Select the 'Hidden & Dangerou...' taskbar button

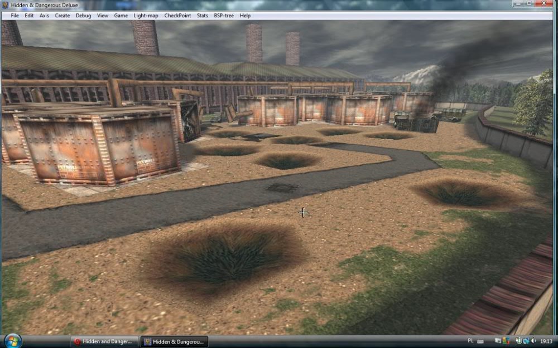pyautogui.click(x=174, y=342)
